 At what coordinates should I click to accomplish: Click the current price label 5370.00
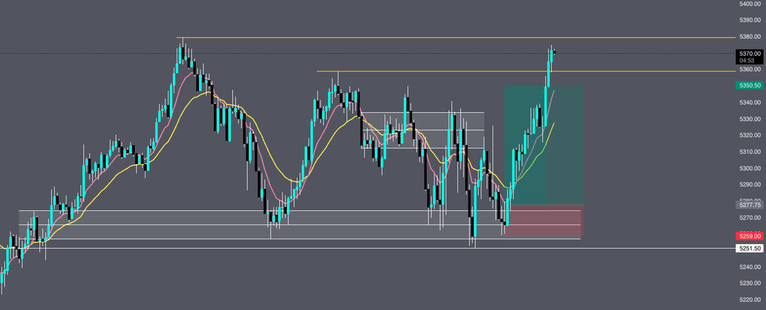[x=749, y=54]
